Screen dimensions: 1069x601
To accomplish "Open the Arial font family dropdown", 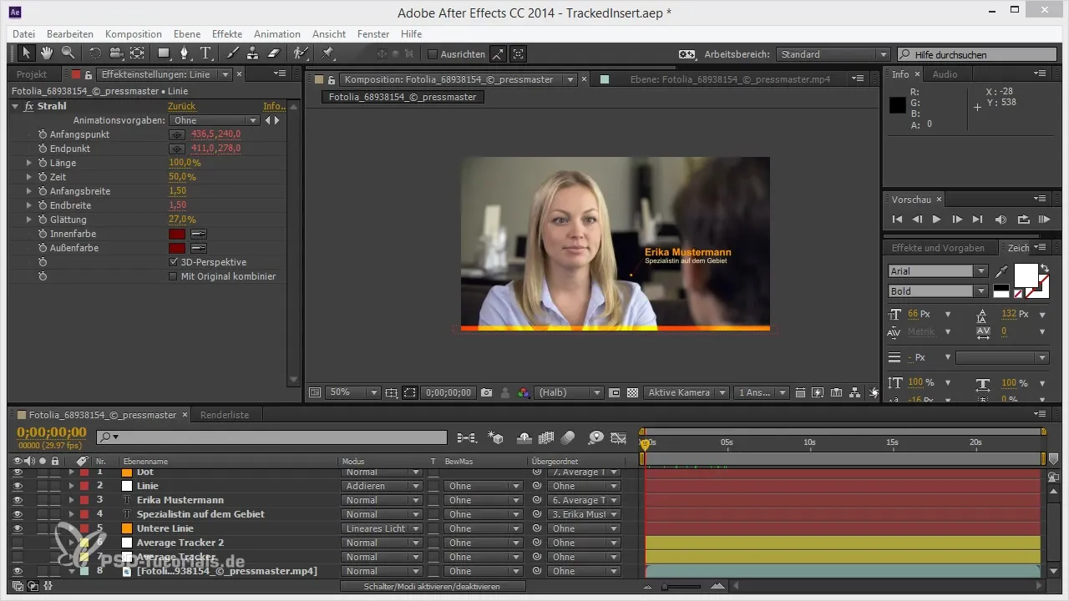I will pos(937,271).
